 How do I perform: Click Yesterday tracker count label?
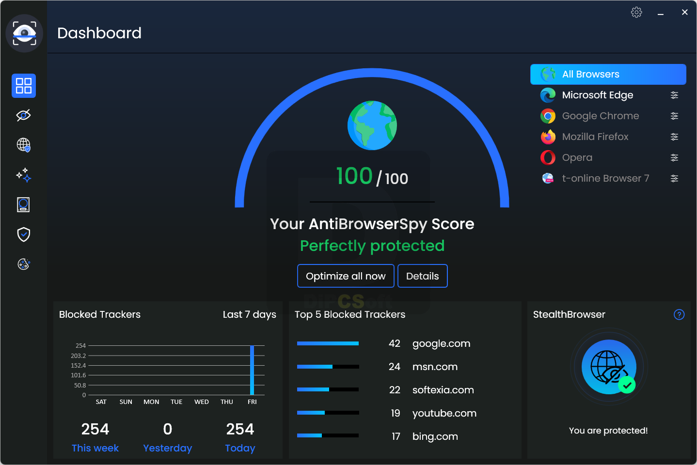click(168, 448)
